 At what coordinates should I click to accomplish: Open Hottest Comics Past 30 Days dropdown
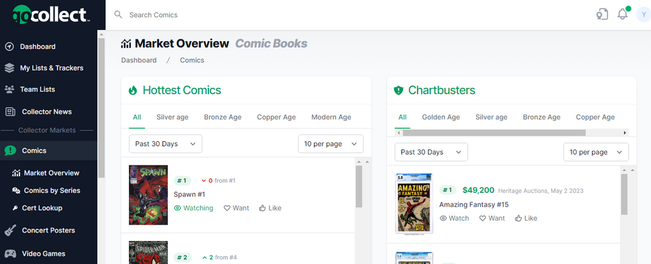coord(166,144)
